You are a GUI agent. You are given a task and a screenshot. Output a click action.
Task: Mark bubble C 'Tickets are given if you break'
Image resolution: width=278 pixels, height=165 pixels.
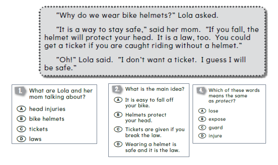coord(118,129)
